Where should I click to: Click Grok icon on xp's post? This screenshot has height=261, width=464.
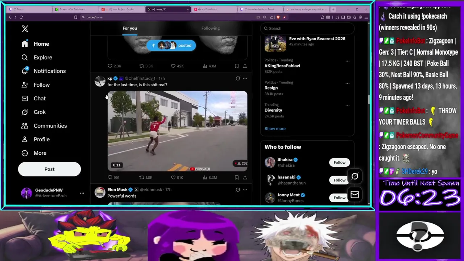(238, 78)
